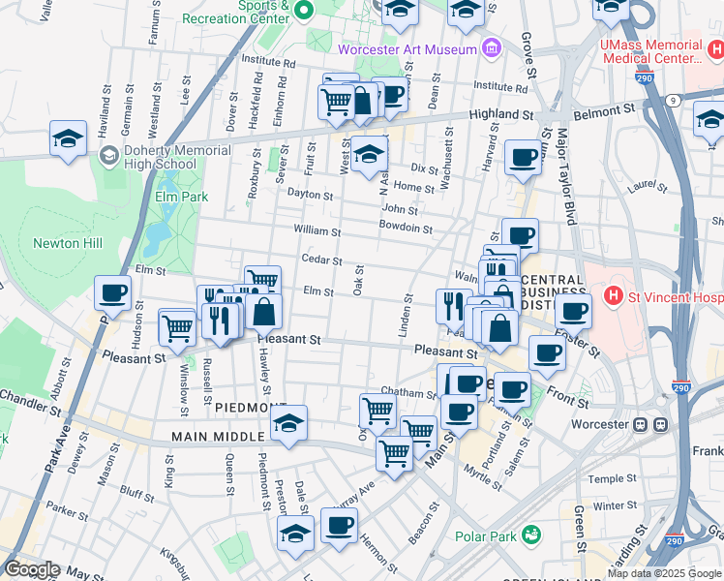The width and height of the screenshot is (724, 581).
Task: Select the coffee cup marker on Highland St
Action: click(x=394, y=95)
